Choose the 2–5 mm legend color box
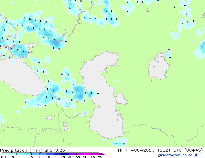 (x=28, y=154)
